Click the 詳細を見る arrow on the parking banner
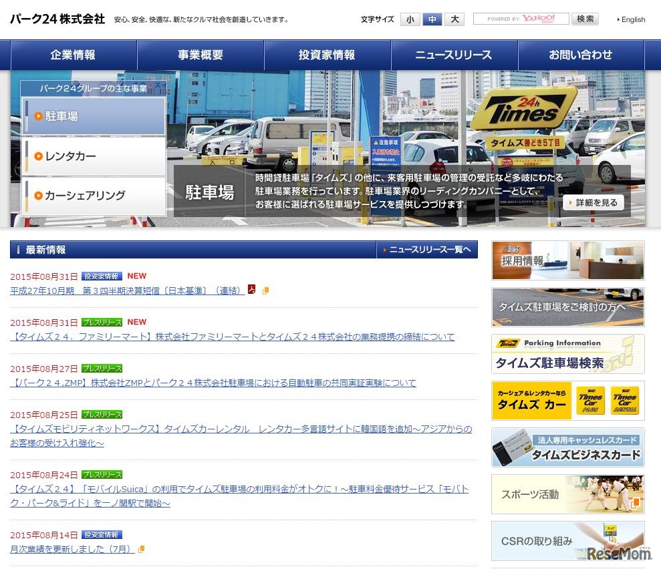Screen dimensions: 661x569 point(593,202)
